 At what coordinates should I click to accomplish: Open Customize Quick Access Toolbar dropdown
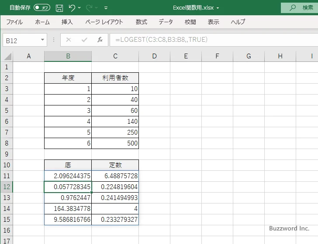[x=106, y=8]
